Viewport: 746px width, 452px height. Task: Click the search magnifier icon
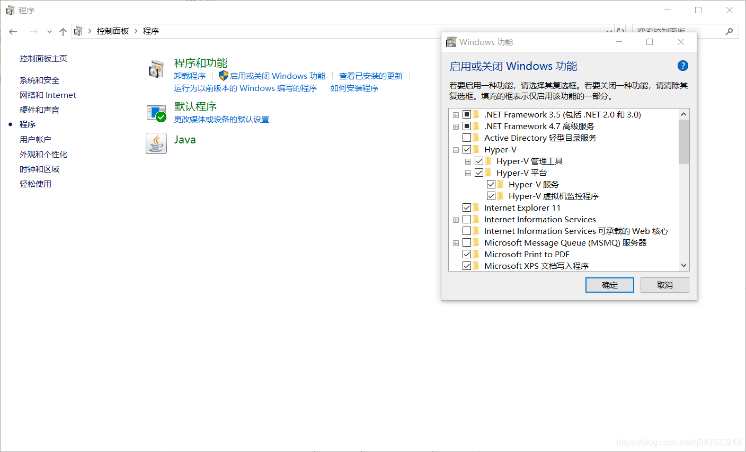point(730,31)
